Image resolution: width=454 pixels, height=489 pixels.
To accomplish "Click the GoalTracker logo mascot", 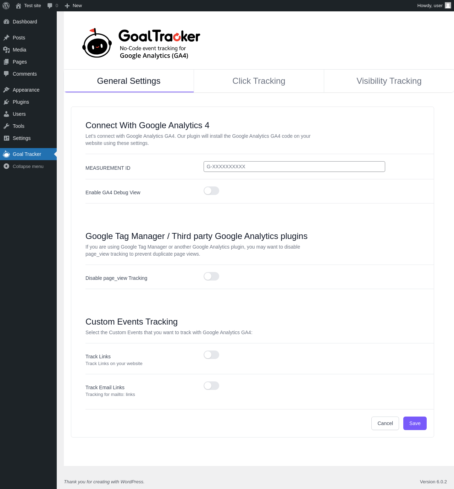I will 97,43.
